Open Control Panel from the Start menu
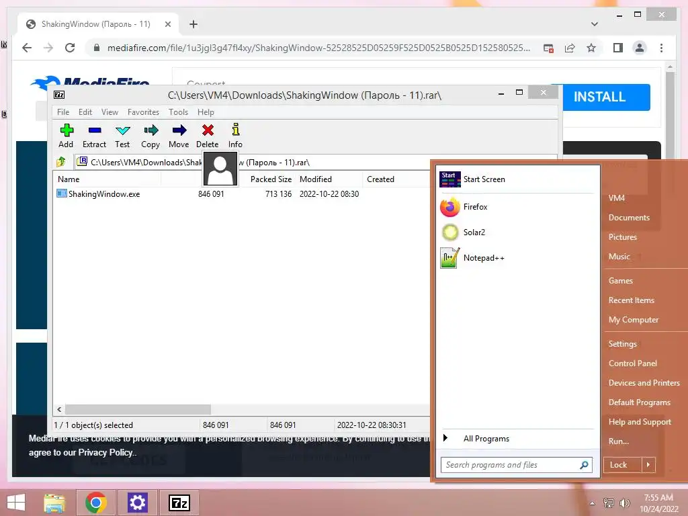The height and width of the screenshot is (516, 688). point(633,363)
